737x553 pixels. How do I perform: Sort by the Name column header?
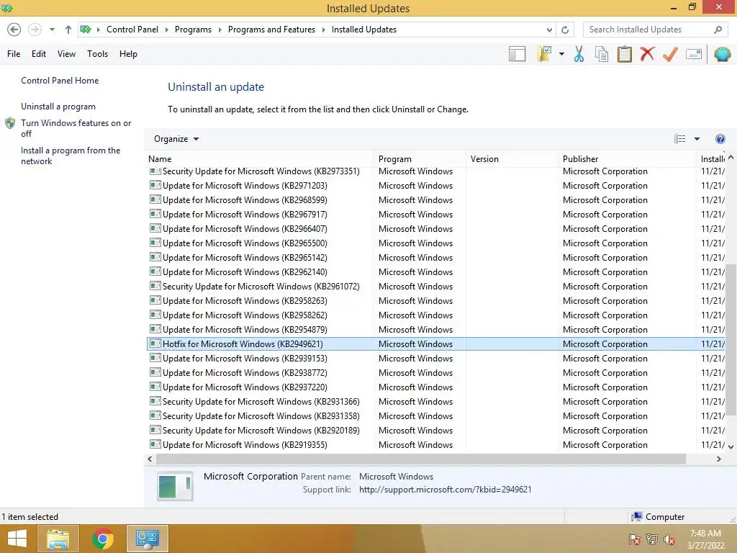coord(260,159)
